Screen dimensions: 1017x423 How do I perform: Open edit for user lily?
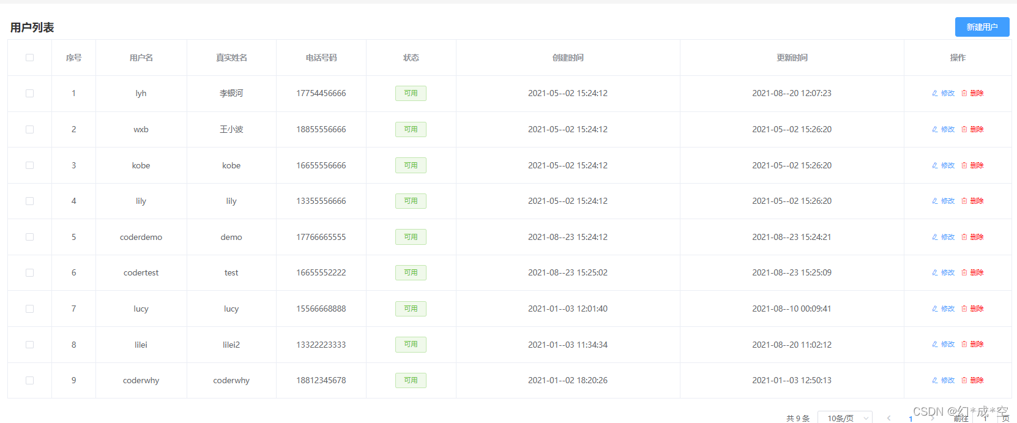pos(943,201)
